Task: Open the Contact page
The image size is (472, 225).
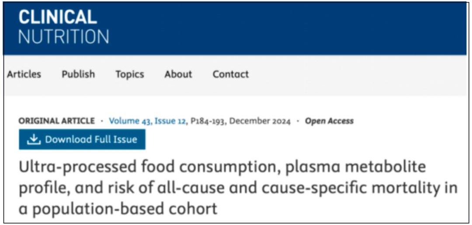Action: [x=231, y=74]
